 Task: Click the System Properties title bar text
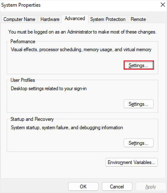coord(21,5)
